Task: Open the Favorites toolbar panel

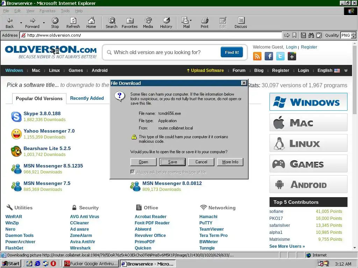Action: 130,23
